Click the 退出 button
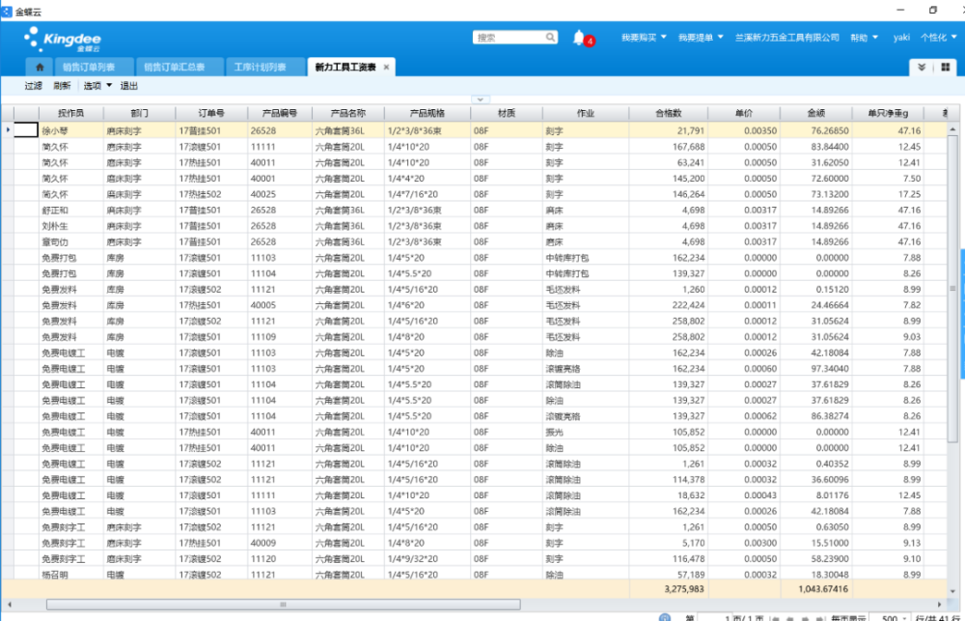The height and width of the screenshot is (621, 965). pos(129,86)
